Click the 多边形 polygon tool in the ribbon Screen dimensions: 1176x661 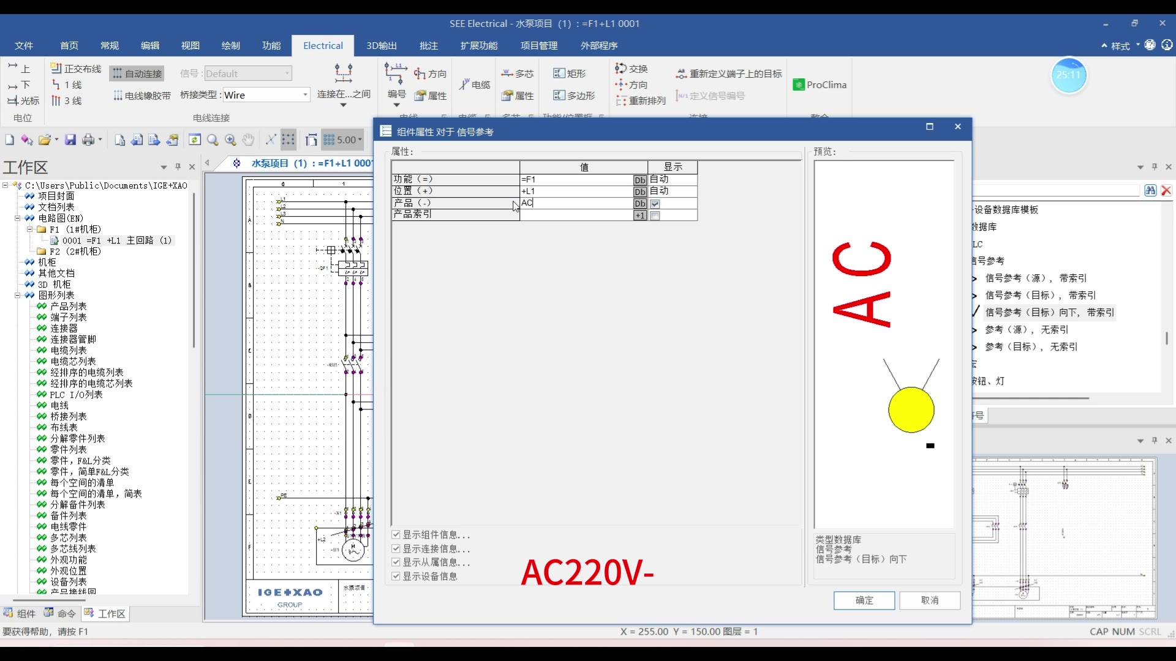(574, 95)
